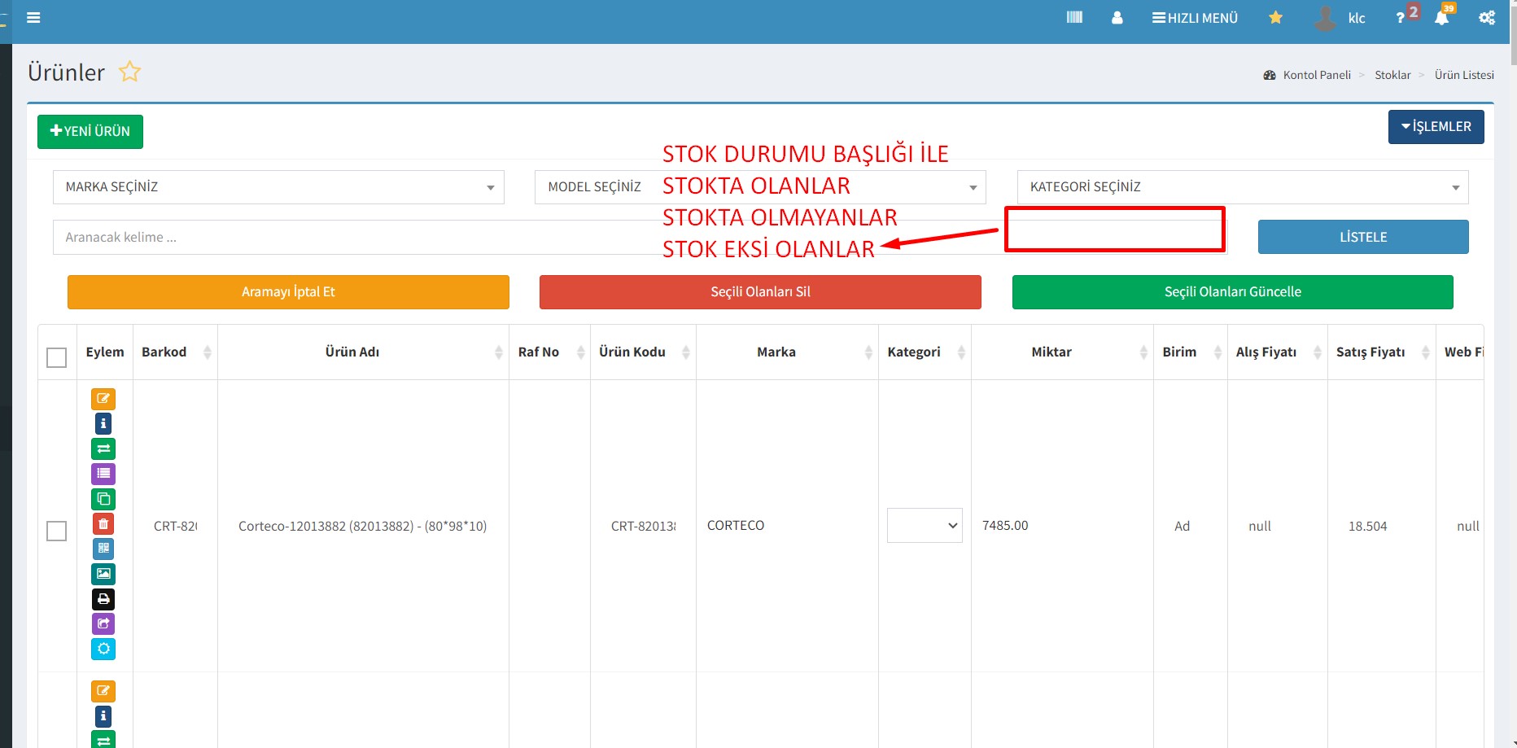This screenshot has height=748, width=1517.
Task: Click the red trash icon in the Corteco row
Action: (103, 524)
